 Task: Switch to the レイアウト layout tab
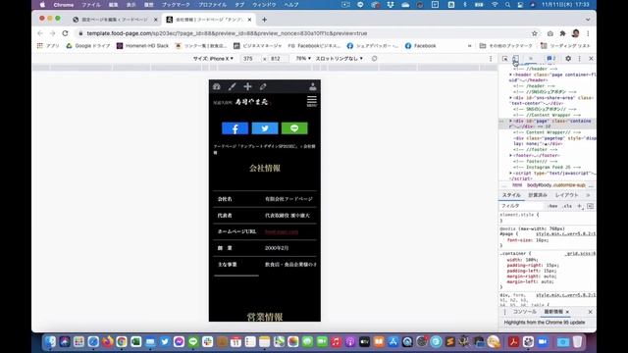click(566, 195)
